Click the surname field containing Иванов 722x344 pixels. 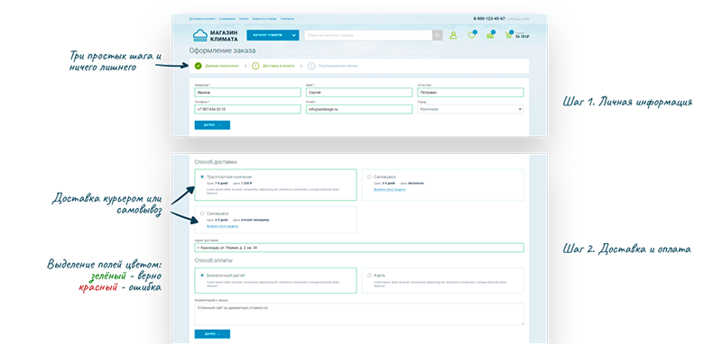tap(247, 93)
